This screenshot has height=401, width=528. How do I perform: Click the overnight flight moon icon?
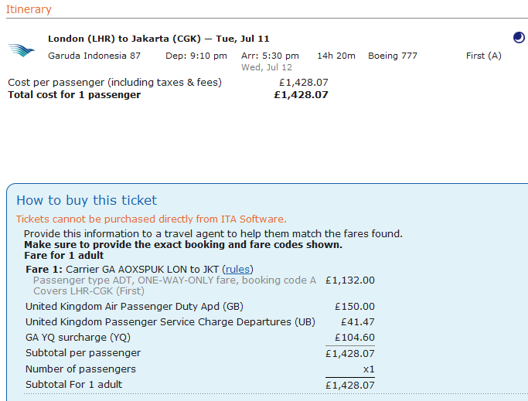(519, 37)
